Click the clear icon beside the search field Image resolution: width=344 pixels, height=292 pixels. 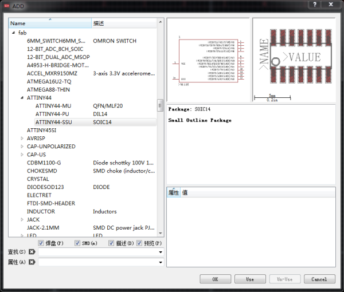pyautogui.click(x=32, y=252)
